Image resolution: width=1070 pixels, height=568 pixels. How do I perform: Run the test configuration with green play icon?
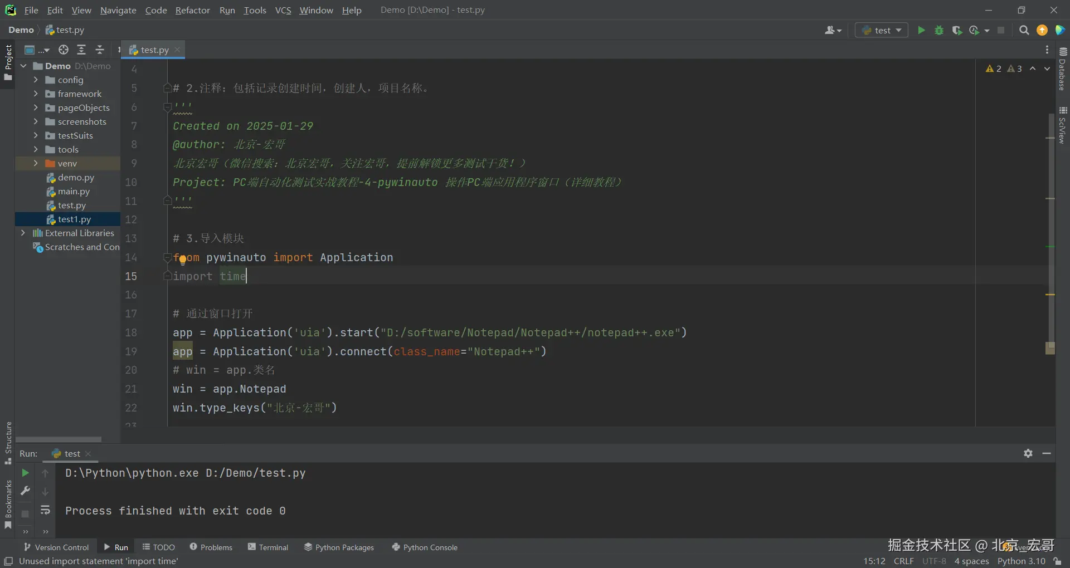(x=921, y=30)
